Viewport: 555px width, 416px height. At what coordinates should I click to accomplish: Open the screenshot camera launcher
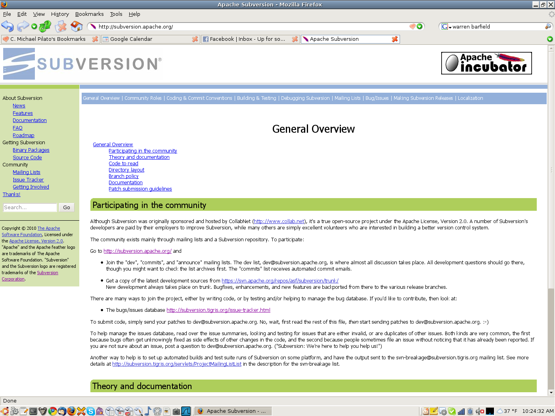176,411
